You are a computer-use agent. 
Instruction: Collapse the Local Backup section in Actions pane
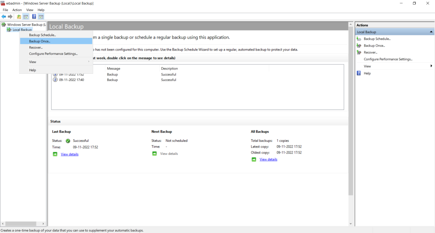[x=431, y=32]
